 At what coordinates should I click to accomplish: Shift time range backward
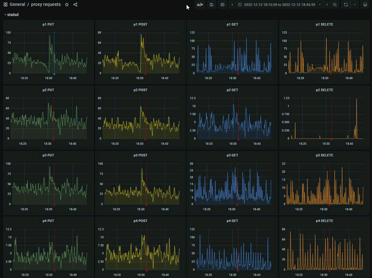[232, 5]
